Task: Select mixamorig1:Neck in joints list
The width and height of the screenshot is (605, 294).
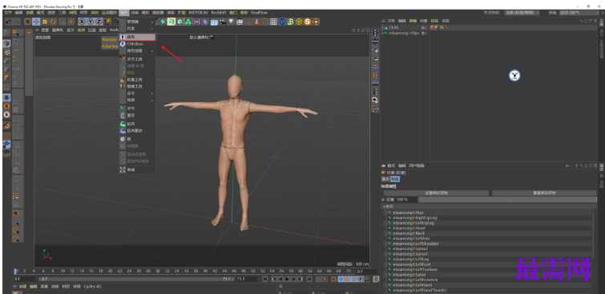Action: (409, 233)
